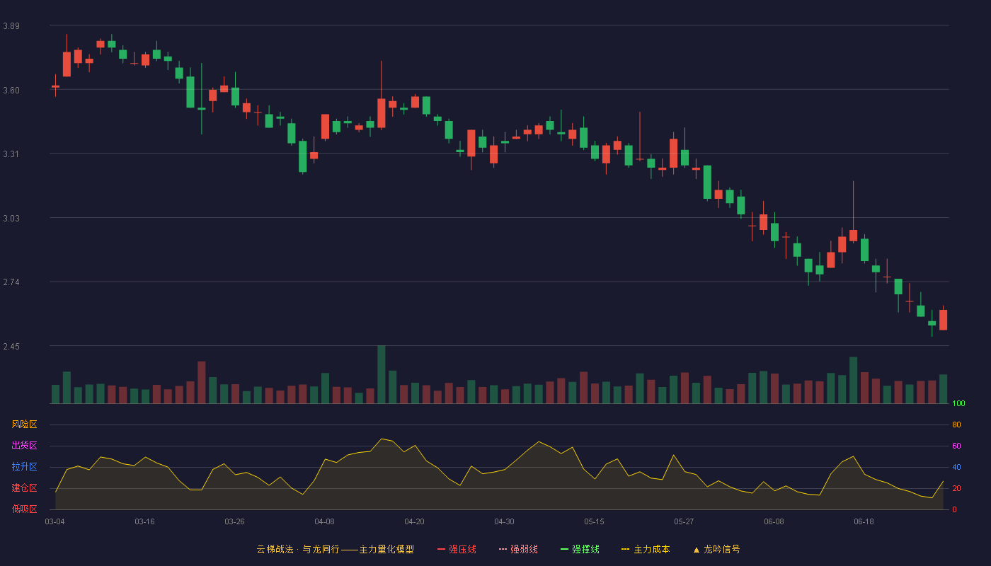Click the 04-20 date axis label
The height and width of the screenshot is (566, 991).
pos(414,521)
